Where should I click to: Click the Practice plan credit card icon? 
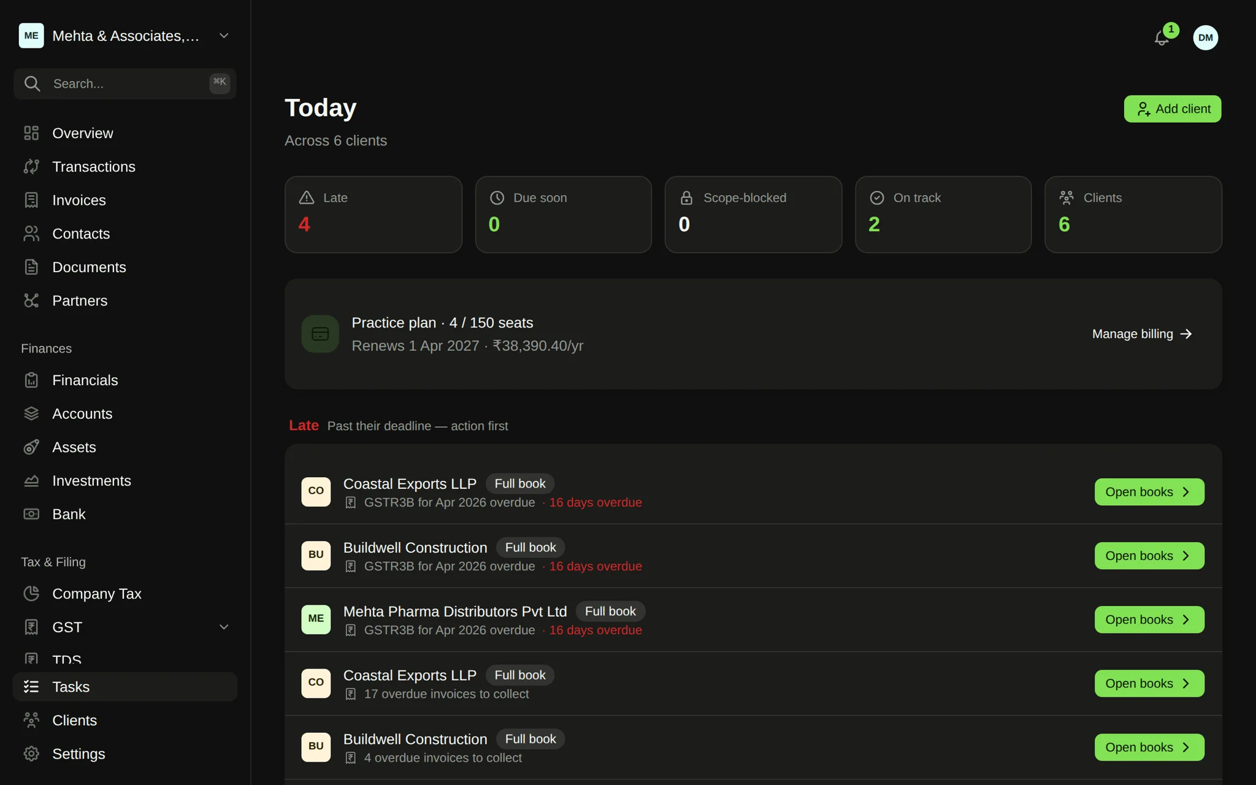(x=320, y=334)
